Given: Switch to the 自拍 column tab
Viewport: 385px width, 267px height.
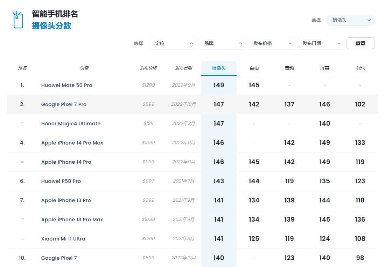Looking at the screenshot, I should (254, 68).
